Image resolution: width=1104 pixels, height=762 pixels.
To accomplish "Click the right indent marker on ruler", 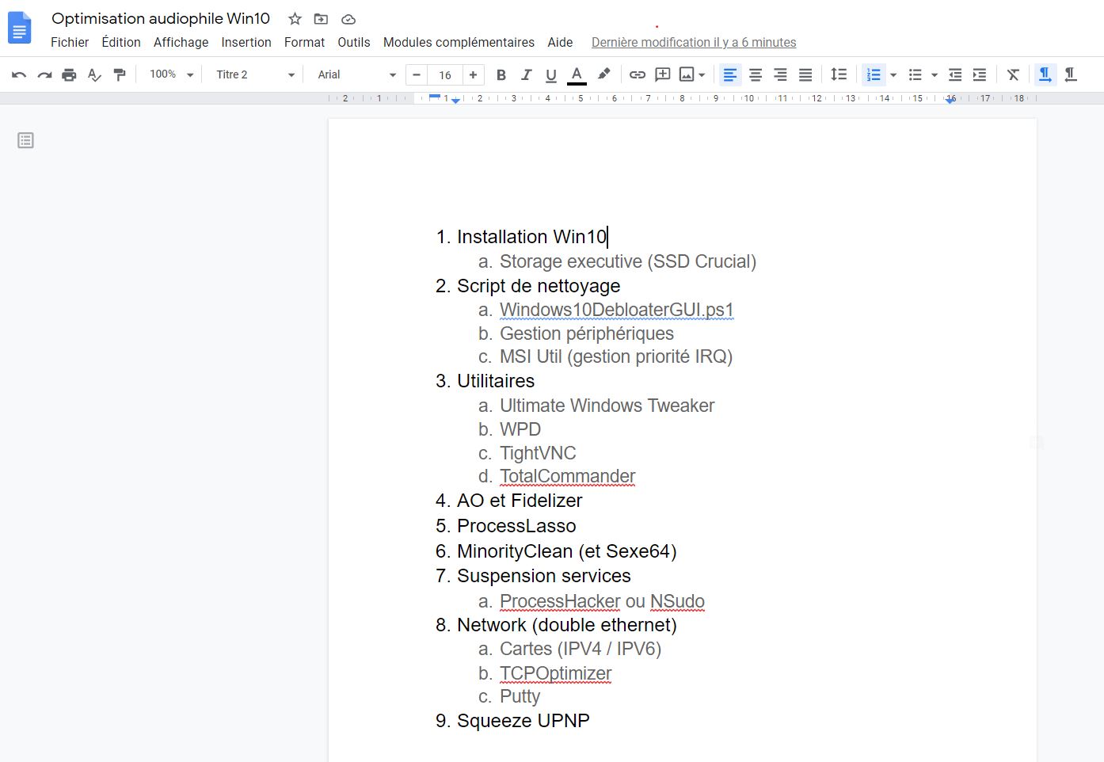I will click(x=950, y=100).
